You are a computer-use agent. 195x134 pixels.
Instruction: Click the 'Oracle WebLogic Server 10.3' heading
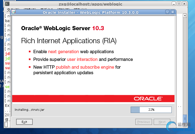coord(63,28)
